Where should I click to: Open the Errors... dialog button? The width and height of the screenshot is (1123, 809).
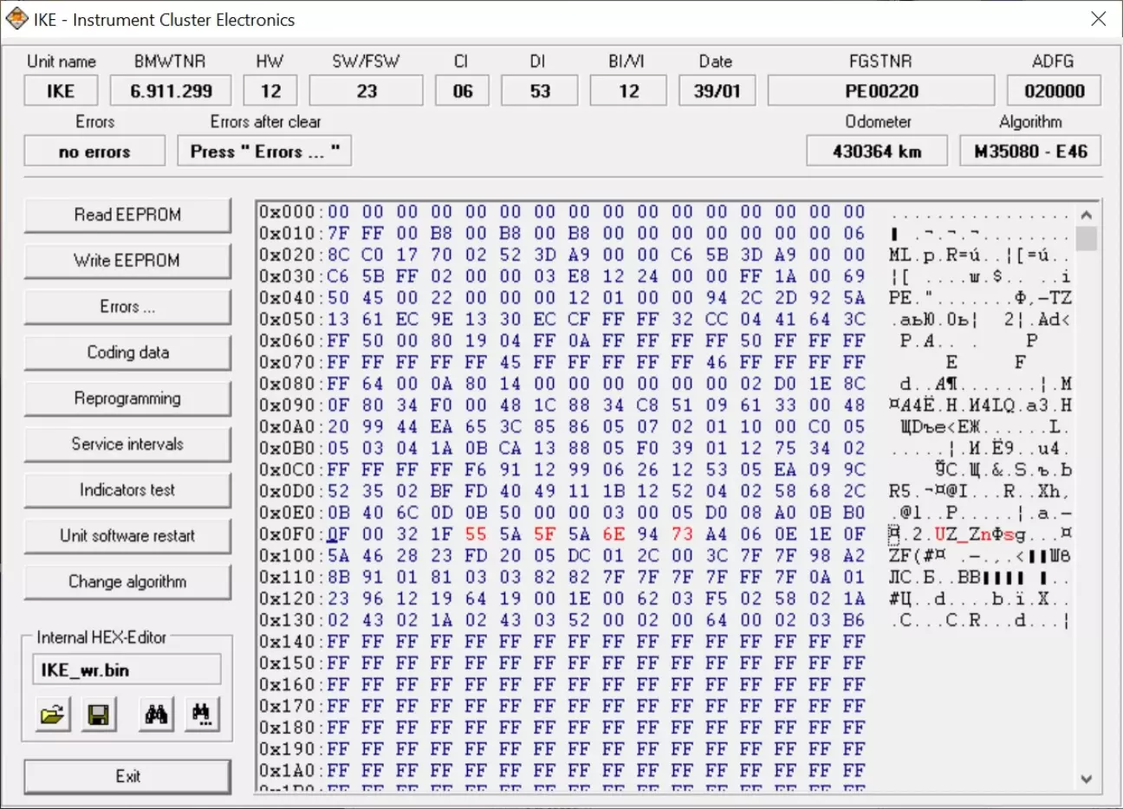click(x=127, y=307)
